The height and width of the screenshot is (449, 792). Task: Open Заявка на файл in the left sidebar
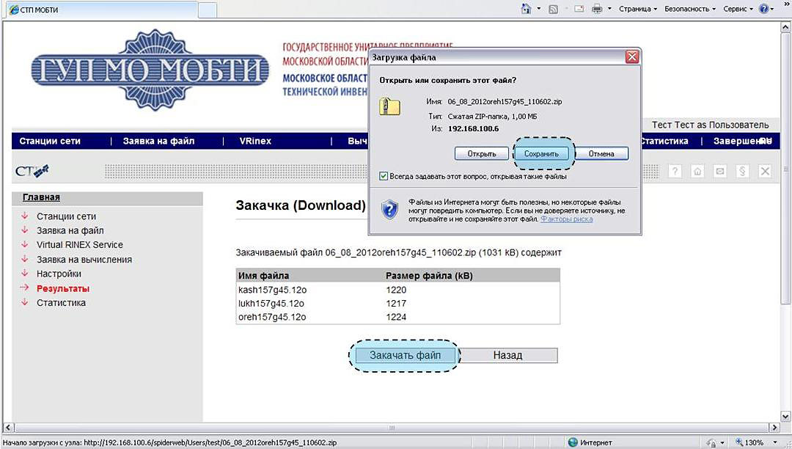point(70,231)
